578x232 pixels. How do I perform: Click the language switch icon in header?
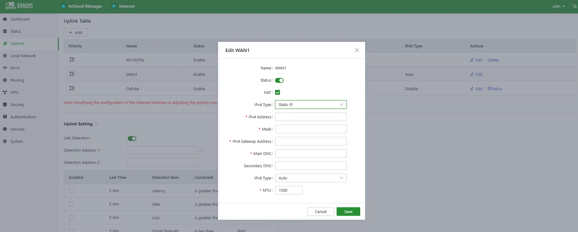574,6
